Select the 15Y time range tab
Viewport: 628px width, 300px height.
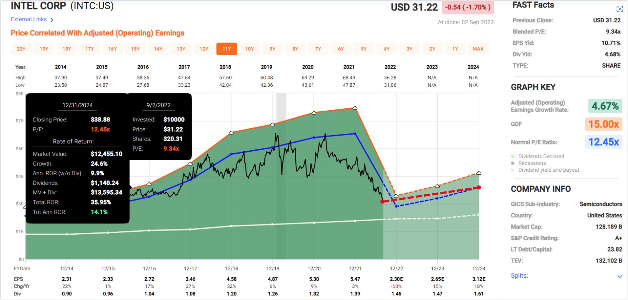point(135,49)
